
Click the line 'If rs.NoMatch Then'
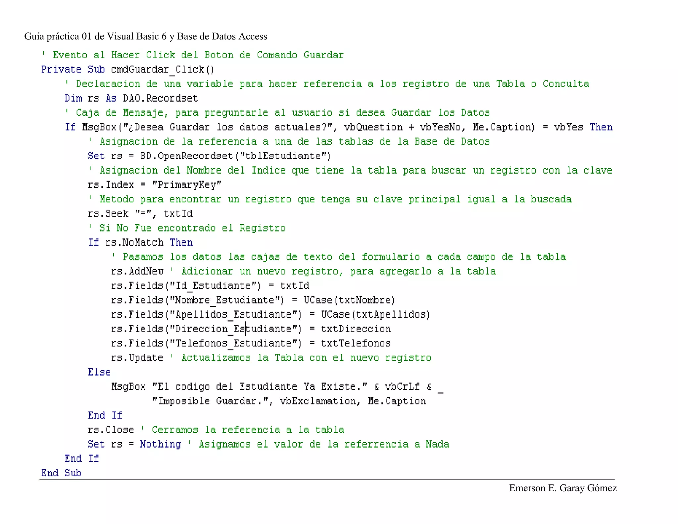tap(140, 242)
